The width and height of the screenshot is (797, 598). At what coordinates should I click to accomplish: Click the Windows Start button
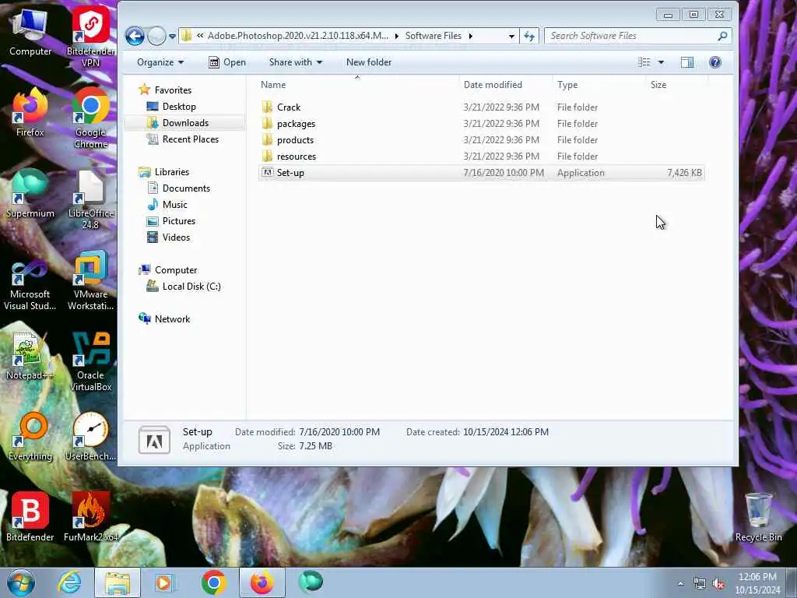coord(21,582)
